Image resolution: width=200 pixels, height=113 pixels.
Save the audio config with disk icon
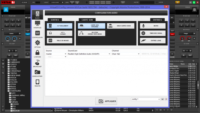pos(162,99)
